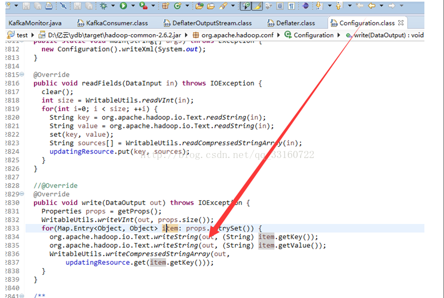The height and width of the screenshot is (298, 444).
Task: Expand the arrow after test breadcrumb
Action: coord(33,35)
